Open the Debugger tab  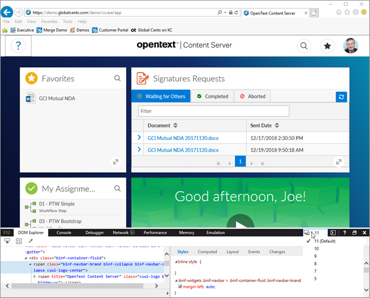(x=95, y=233)
